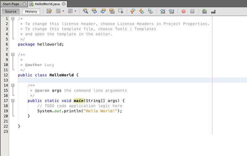The image size is (247, 156).
Task: Go to Previous Bookmark icon
Action: coord(133,11)
